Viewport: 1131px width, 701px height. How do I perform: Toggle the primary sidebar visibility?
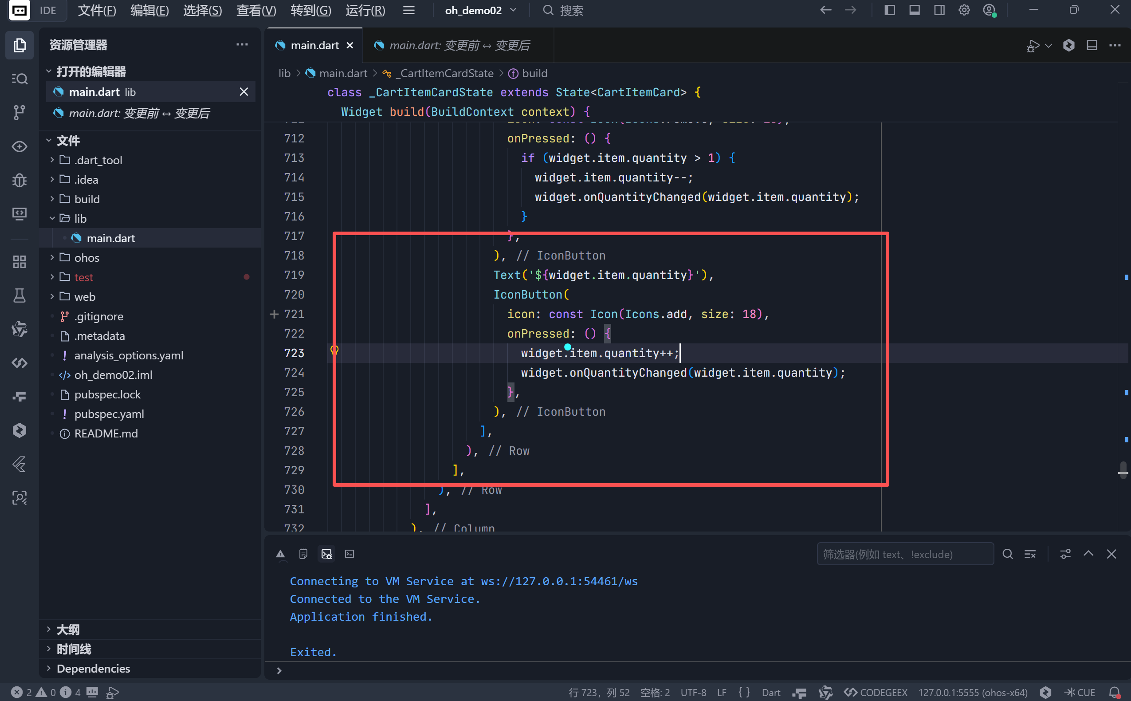[889, 10]
